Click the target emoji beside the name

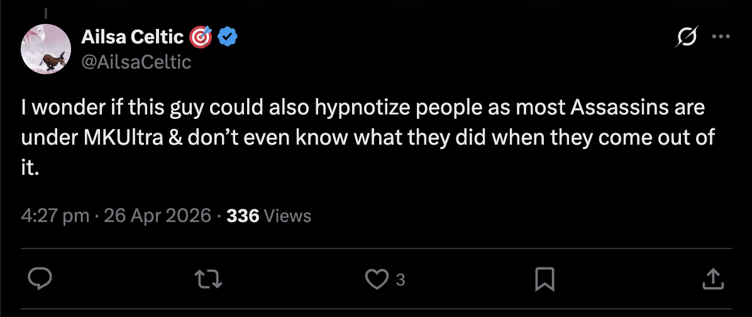[201, 38]
